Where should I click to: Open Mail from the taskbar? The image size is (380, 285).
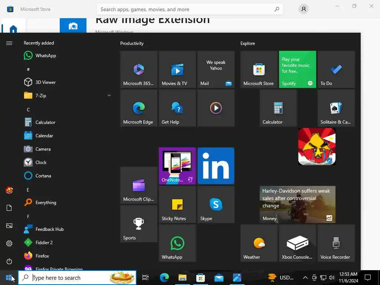[x=219, y=278]
